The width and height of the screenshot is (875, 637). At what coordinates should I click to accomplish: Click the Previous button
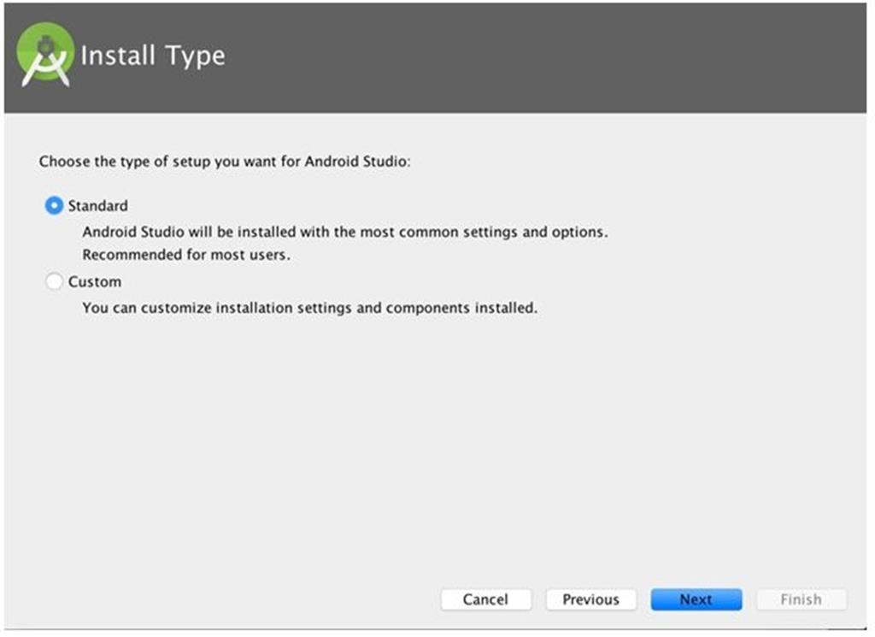(590, 599)
